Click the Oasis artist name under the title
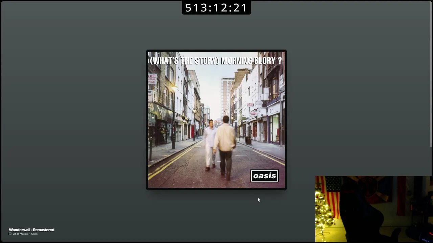Viewport: 433px width, 243px height. [35, 234]
